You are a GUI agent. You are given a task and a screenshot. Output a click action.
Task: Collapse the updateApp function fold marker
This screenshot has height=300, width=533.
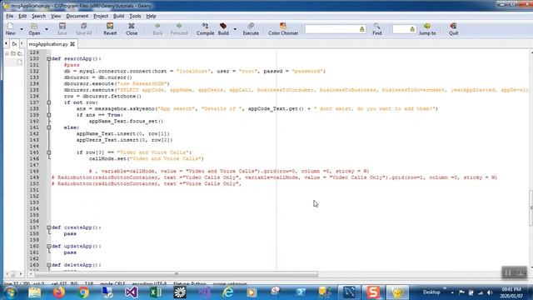[49, 247]
